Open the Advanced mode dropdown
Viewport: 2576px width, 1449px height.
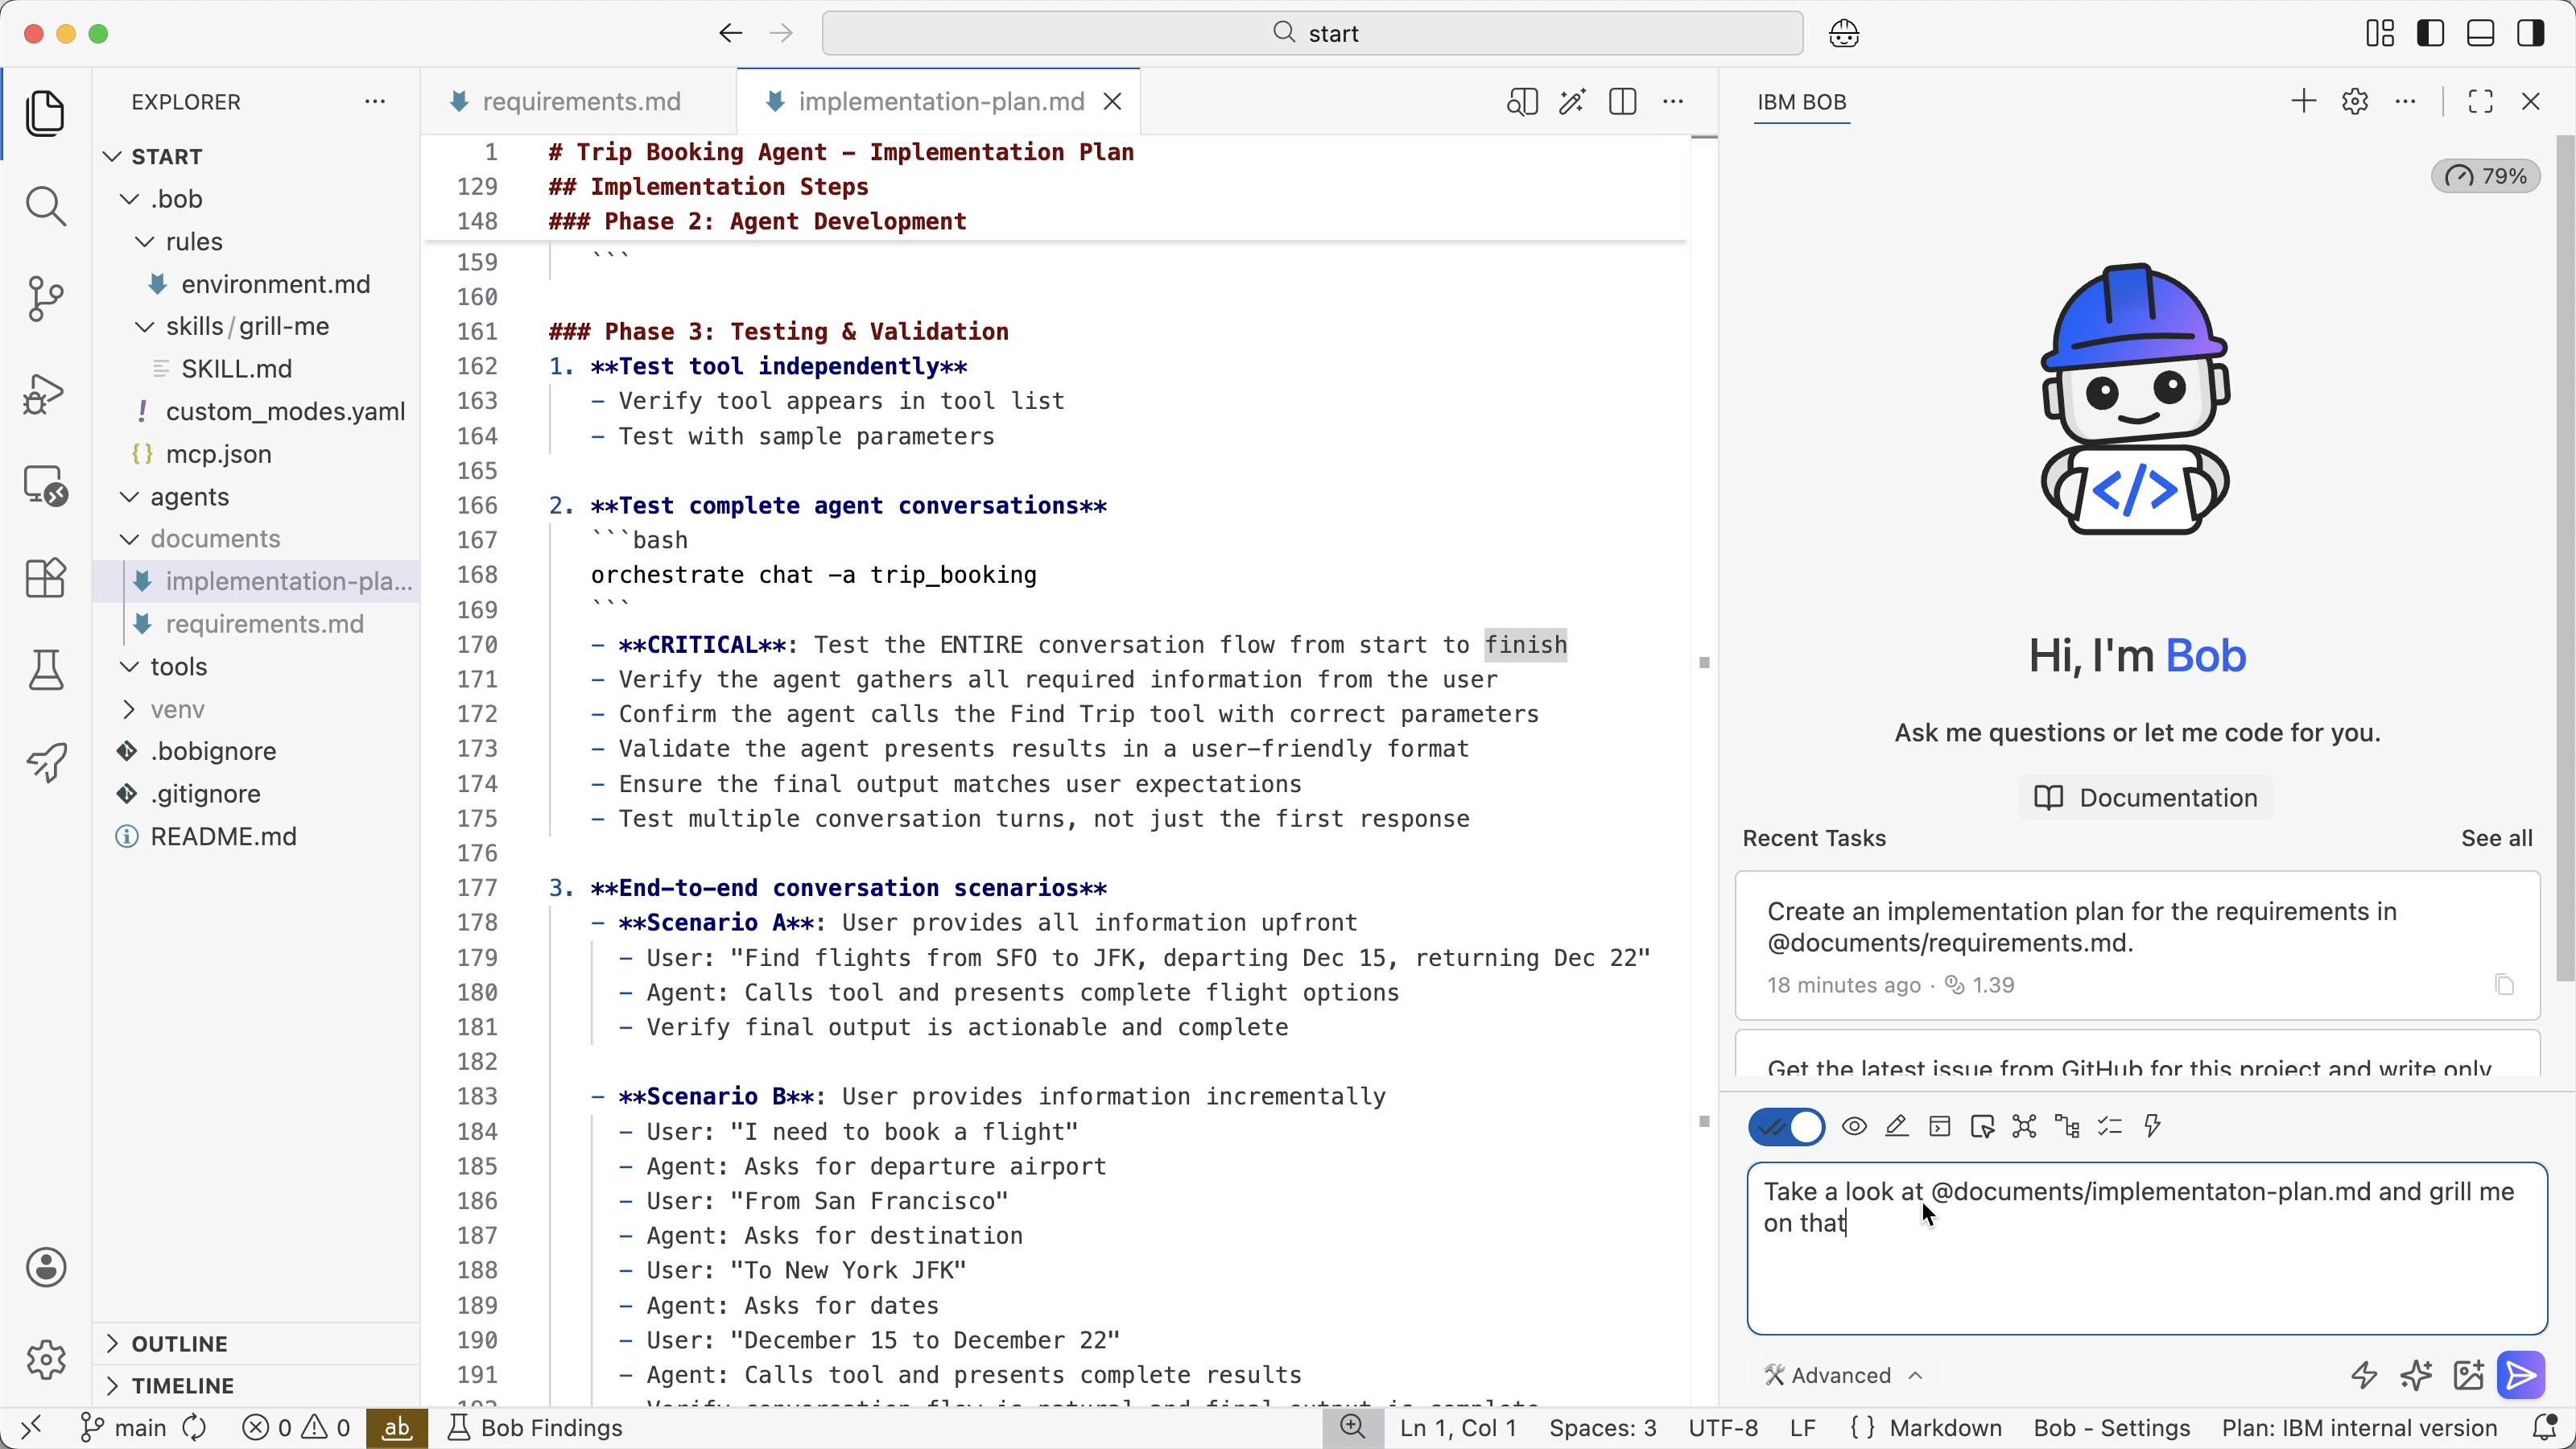click(1843, 1376)
